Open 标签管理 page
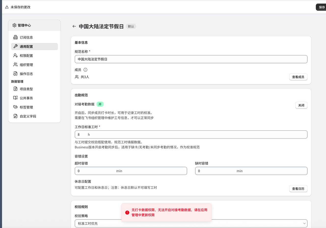This screenshot has height=228, width=326. [x=26, y=107]
